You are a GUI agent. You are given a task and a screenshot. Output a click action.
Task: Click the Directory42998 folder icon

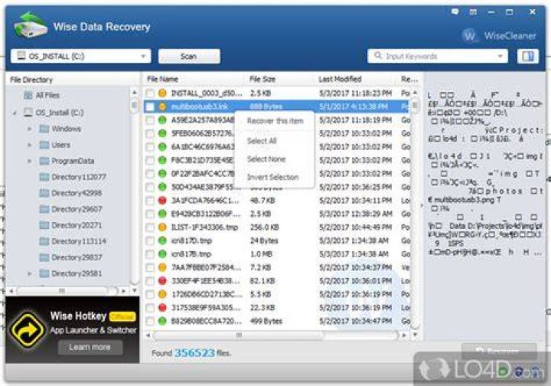tap(44, 193)
